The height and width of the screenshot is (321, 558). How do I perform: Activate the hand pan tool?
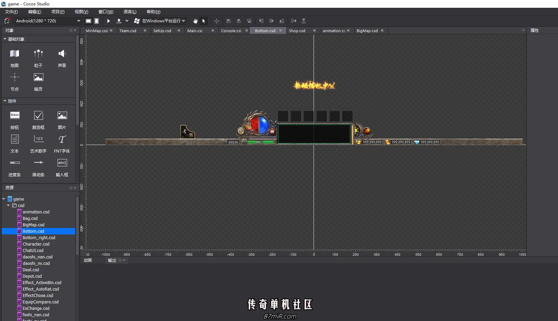click(195, 21)
